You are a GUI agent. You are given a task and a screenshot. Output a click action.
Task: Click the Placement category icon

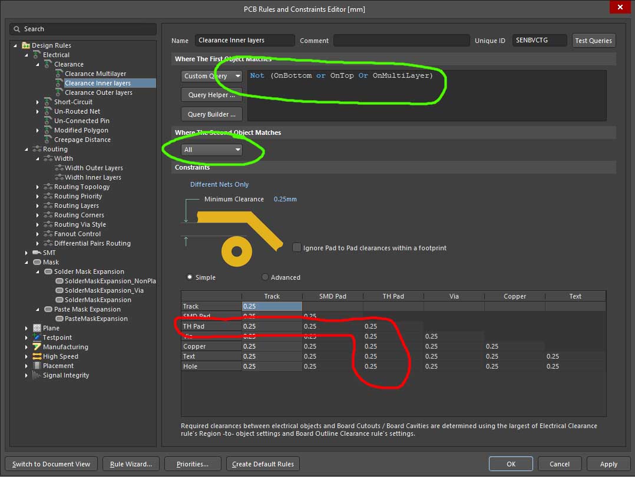click(x=37, y=366)
